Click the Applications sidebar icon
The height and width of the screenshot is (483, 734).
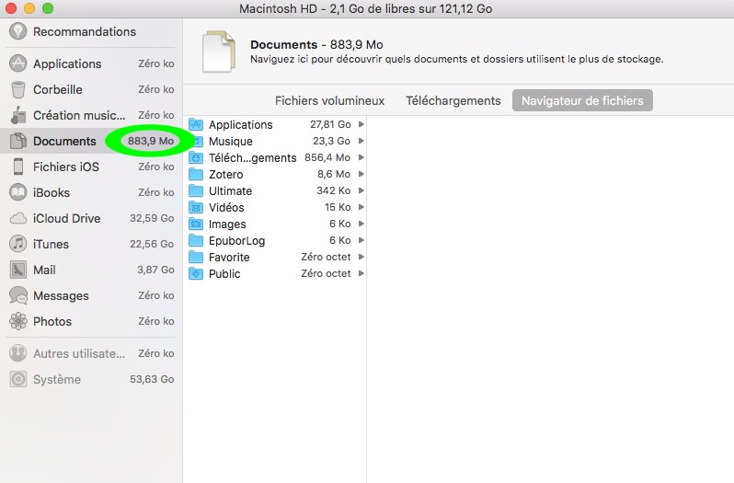pos(17,63)
